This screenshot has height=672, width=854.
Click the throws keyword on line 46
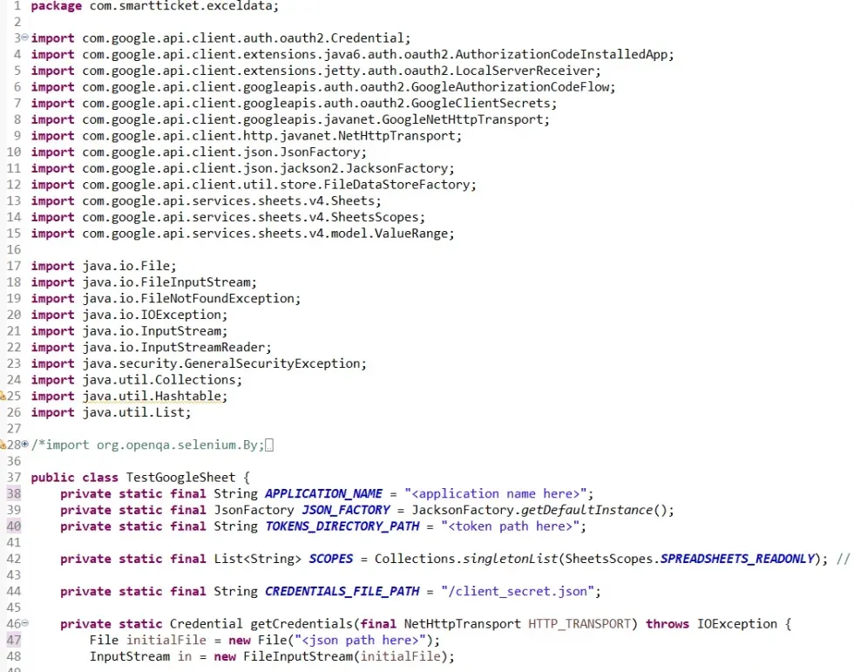pos(668,624)
